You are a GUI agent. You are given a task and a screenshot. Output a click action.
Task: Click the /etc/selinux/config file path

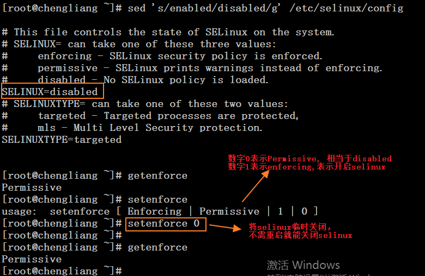point(346,8)
